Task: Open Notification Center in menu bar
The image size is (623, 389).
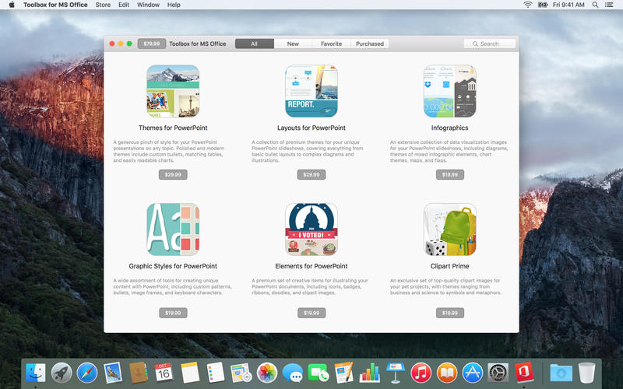Action: [x=609, y=5]
